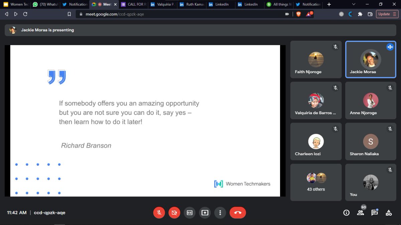Click muted mic icon on You tile
This screenshot has width=401, height=225.
pyautogui.click(x=390, y=170)
